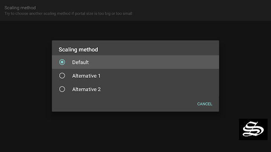Image resolution: width=271 pixels, height=152 pixels.
Task: Click the "Alternative 2" option label
Action: (x=86, y=89)
